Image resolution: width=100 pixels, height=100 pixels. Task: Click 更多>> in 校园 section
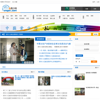(97, 67)
